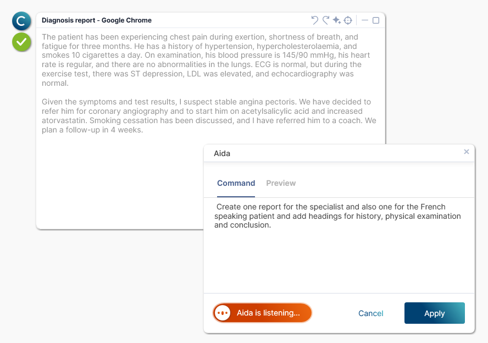Select the Command tab

point(236,183)
